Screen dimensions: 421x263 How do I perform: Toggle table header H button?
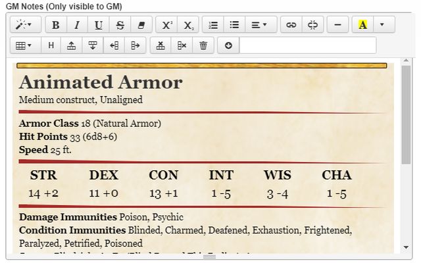click(x=51, y=45)
